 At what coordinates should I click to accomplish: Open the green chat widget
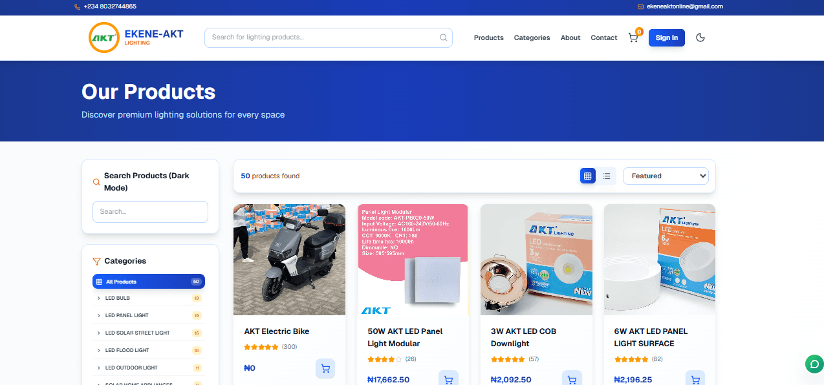click(x=814, y=364)
